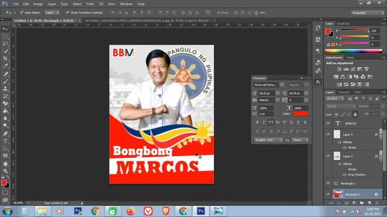Click the foreground color swatch in Color panel
Screen dimensions: 387x217
pyautogui.click(x=328, y=31)
